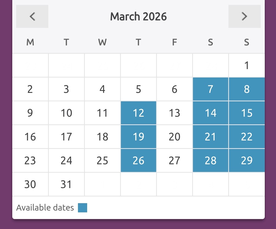This screenshot has width=276, height=229.
Task: Click the Available dates blue swatch
Action: (83, 208)
